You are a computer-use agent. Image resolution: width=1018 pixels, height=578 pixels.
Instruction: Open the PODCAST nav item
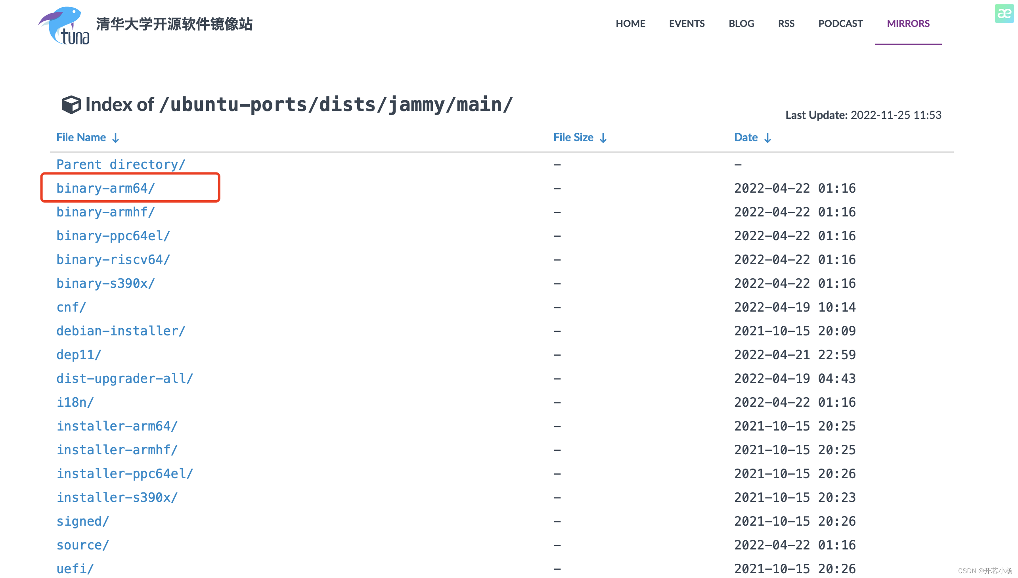[x=840, y=23]
